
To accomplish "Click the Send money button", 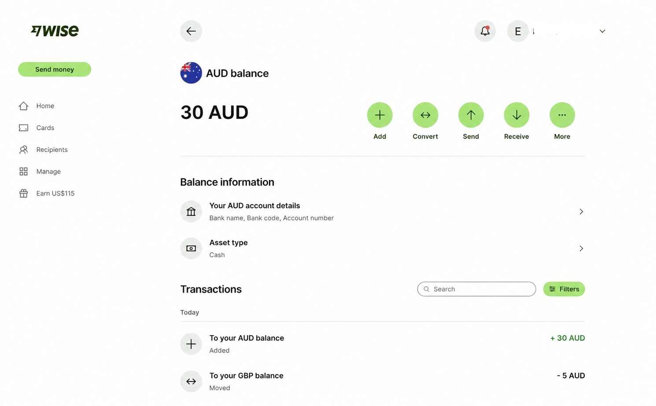I will 55,69.
